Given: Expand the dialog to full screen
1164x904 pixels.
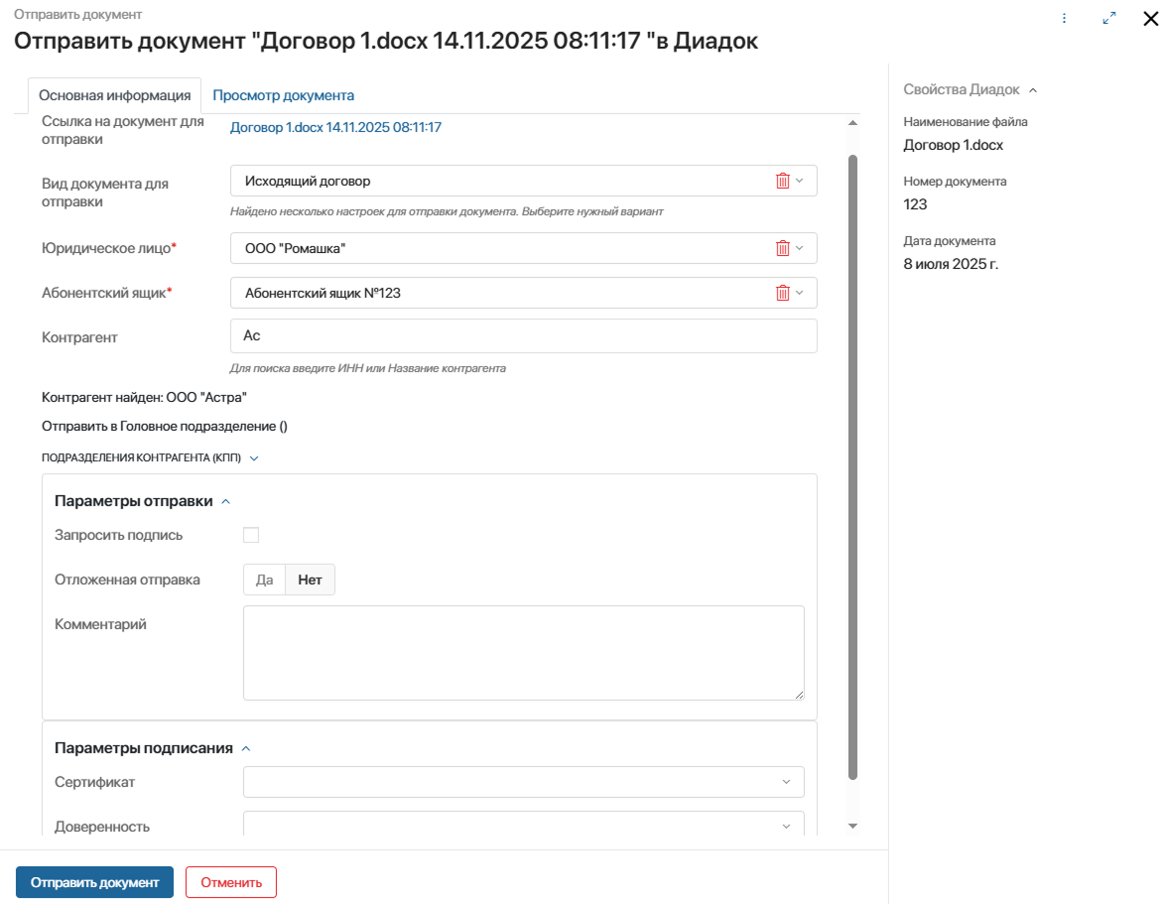Looking at the screenshot, I should coord(1109,19).
